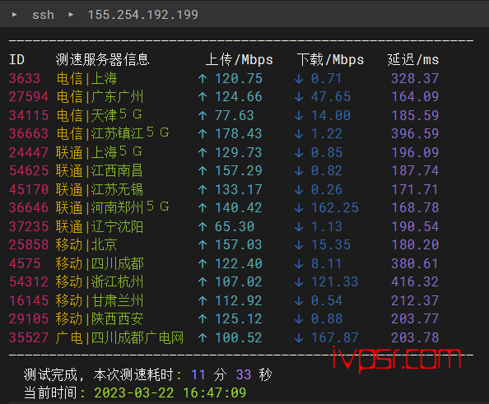Click the 联通|上海5G server name
Screen dimensions: 489x404
point(99,152)
